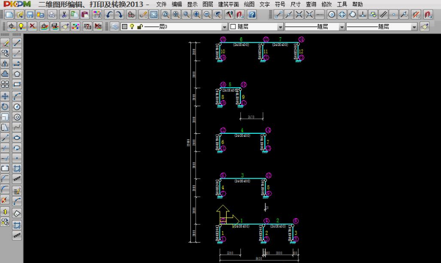This screenshot has width=441, height=263.
Task: Expand the first linetype 随层 dropdown
Action: pos(342,27)
